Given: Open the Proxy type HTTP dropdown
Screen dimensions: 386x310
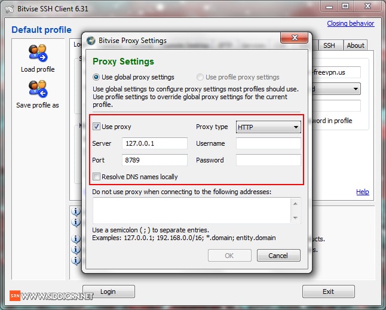Looking at the screenshot, I should point(268,127).
